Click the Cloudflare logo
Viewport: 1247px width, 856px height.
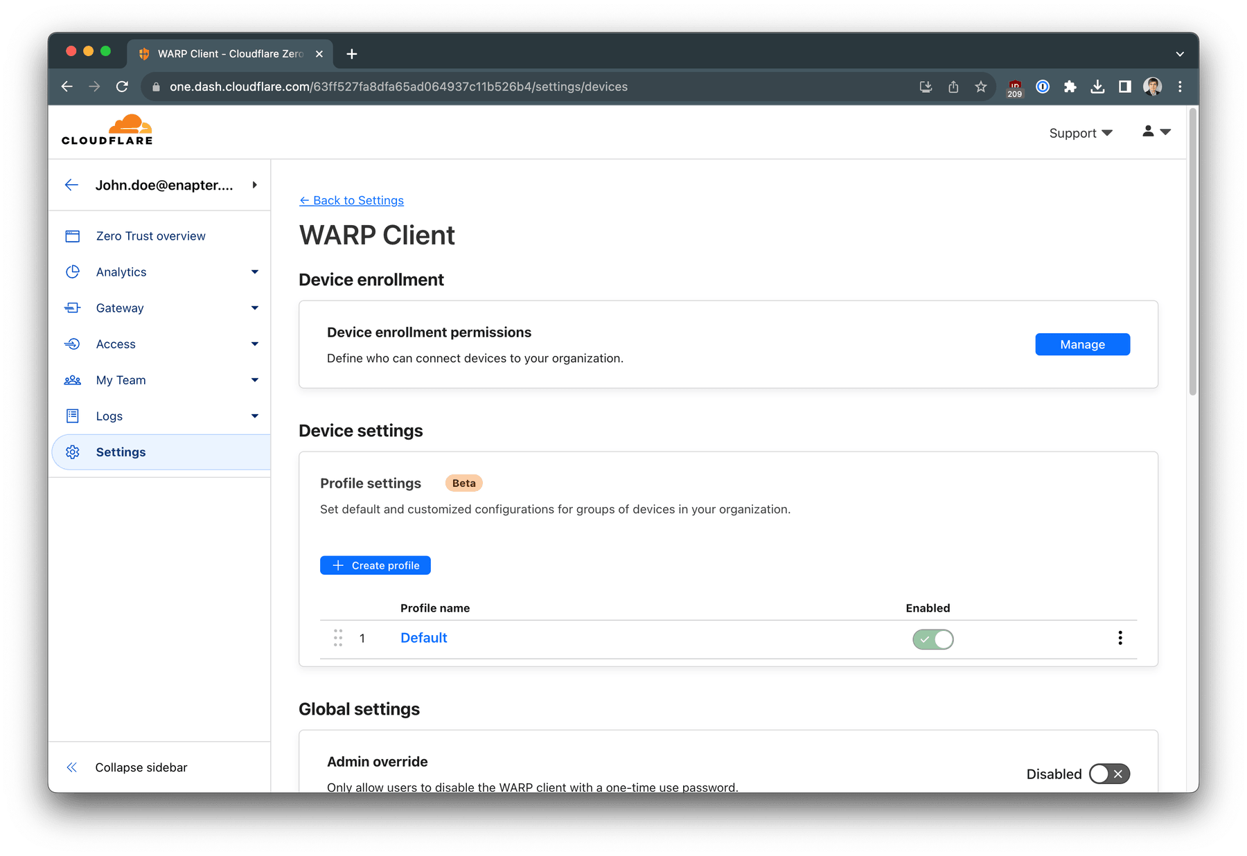coord(106,129)
